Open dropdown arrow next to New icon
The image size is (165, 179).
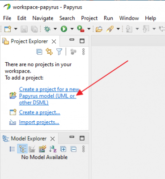[16, 29]
